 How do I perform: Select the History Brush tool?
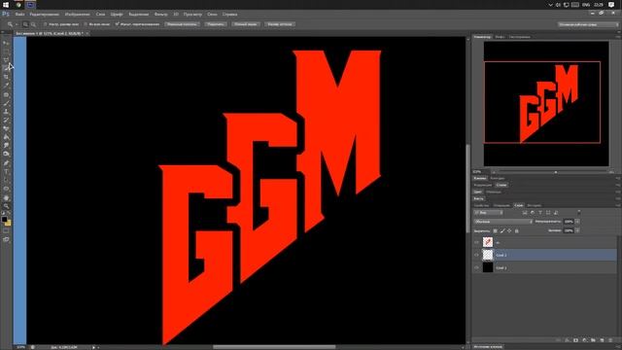coord(6,121)
